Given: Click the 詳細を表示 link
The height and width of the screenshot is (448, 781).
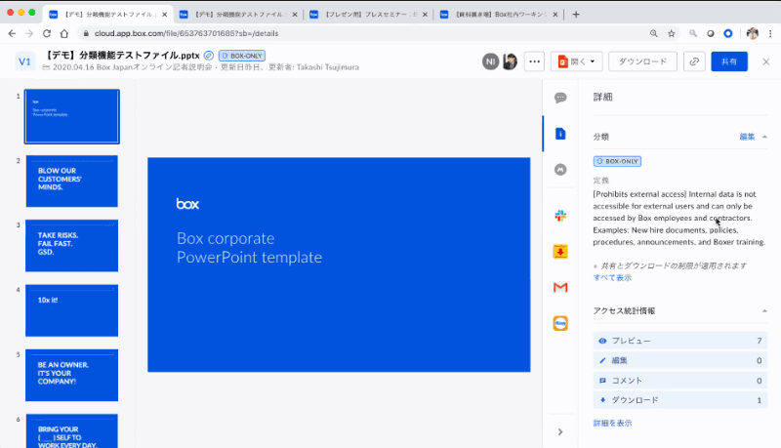Looking at the screenshot, I should [612, 424].
